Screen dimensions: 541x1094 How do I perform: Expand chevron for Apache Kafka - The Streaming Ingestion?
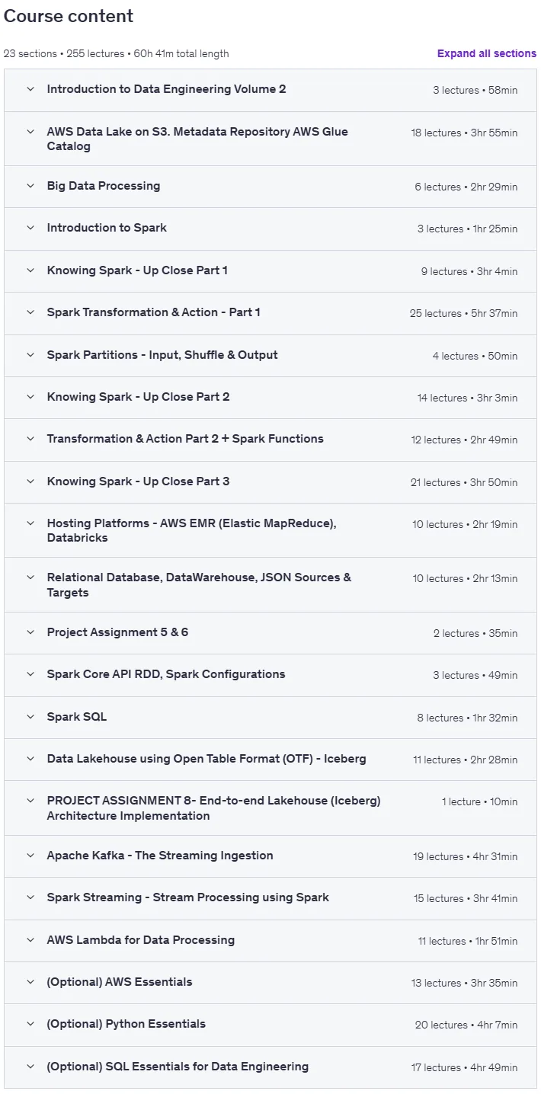pyautogui.click(x=30, y=856)
